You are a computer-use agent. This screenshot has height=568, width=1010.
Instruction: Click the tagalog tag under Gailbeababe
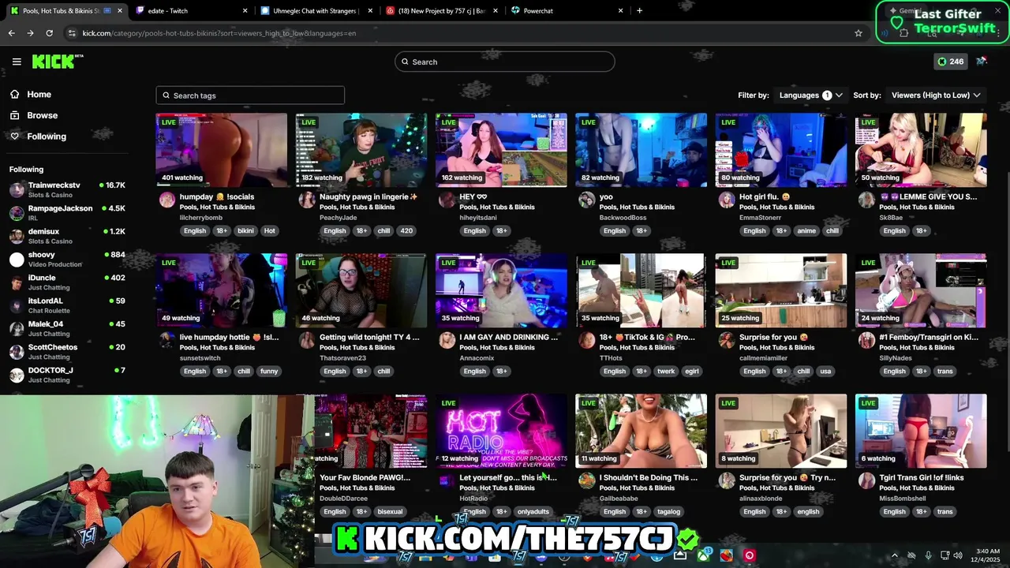pyautogui.click(x=668, y=512)
